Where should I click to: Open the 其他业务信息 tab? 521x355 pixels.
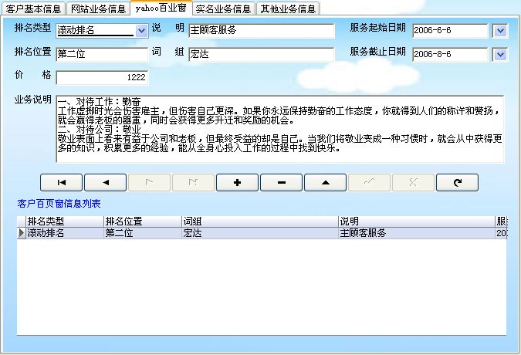[288, 9]
